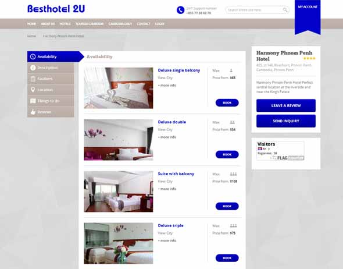Click the Send Inquiry button
Screen dimensions: 343x269
coord(286,121)
